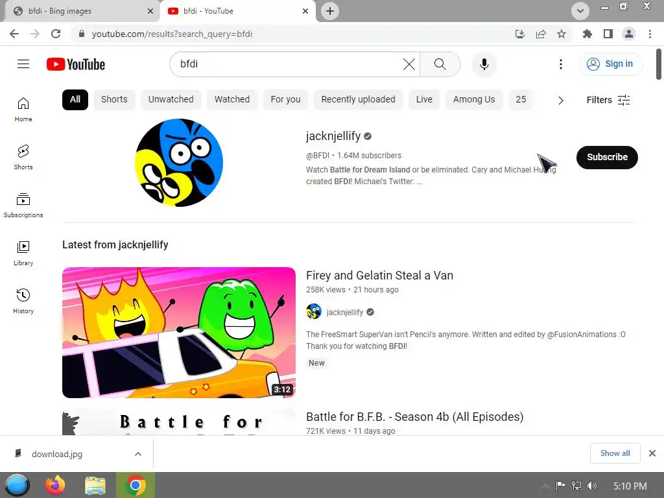Show more filter chips with right chevron
The width and height of the screenshot is (664, 498).
pyautogui.click(x=561, y=101)
